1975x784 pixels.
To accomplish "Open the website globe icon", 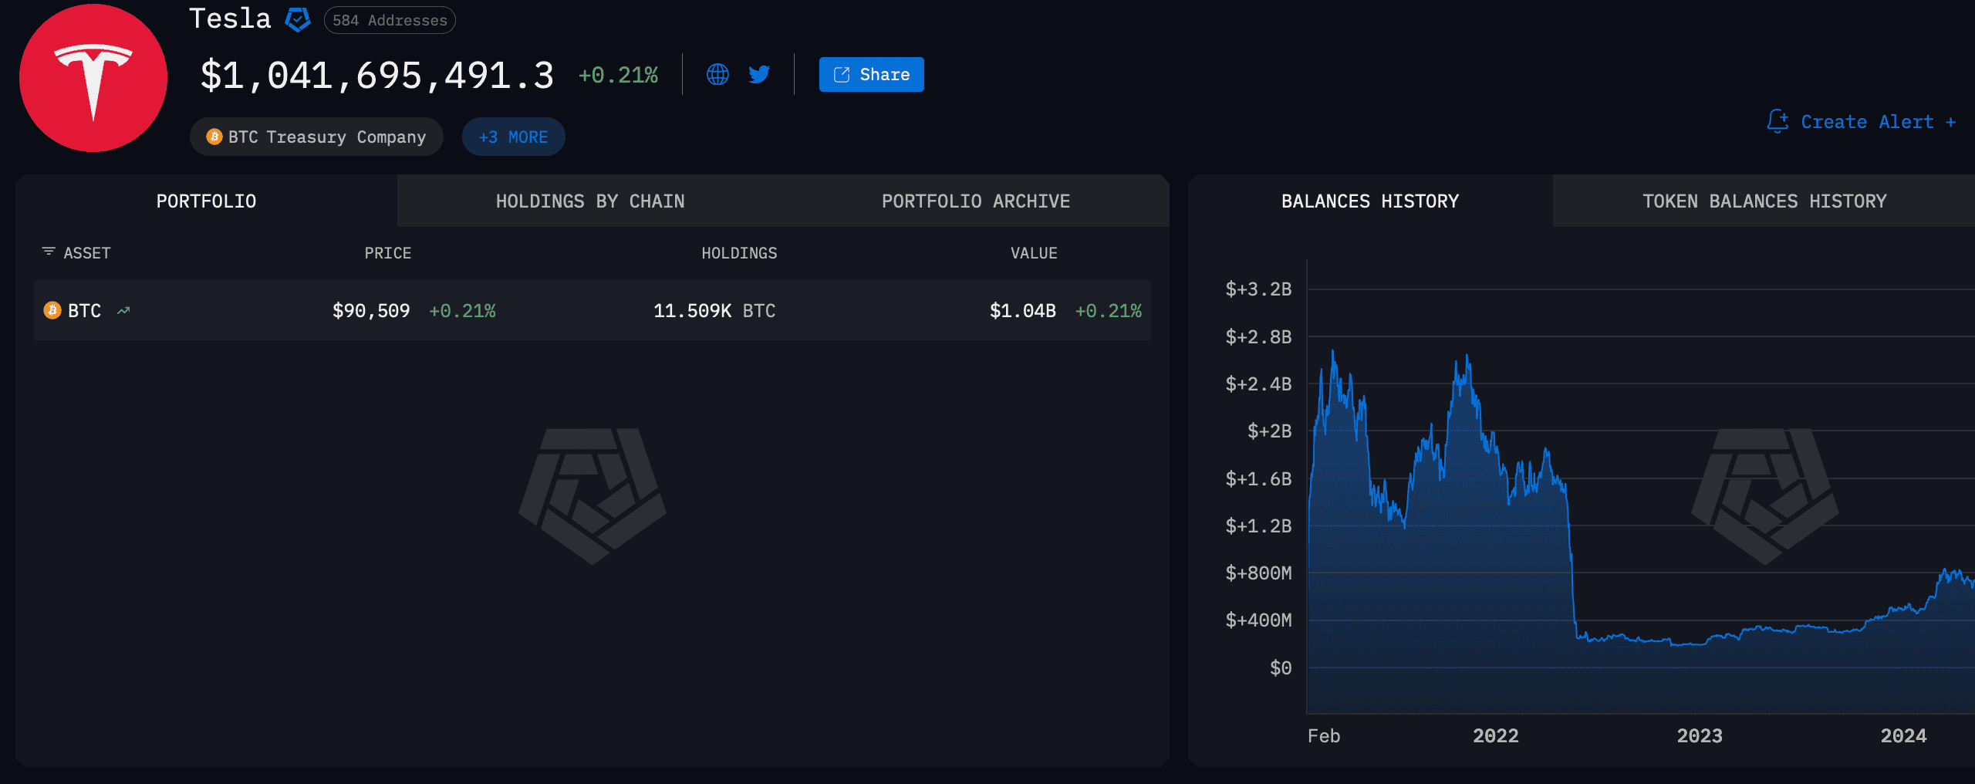I will (x=717, y=74).
